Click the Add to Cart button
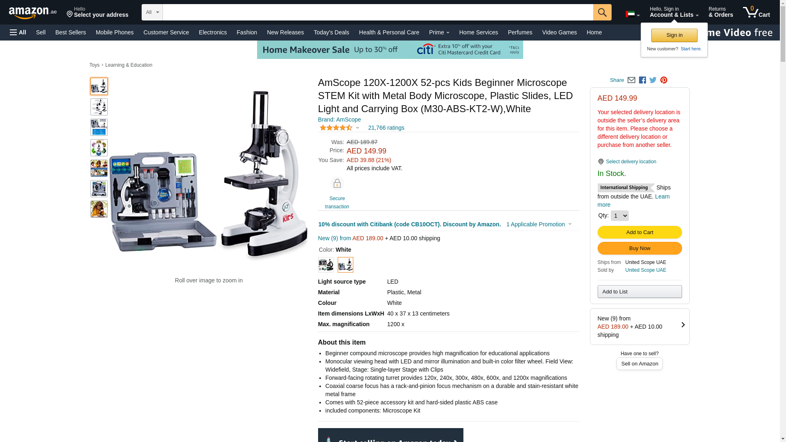The image size is (786, 442). point(640,232)
